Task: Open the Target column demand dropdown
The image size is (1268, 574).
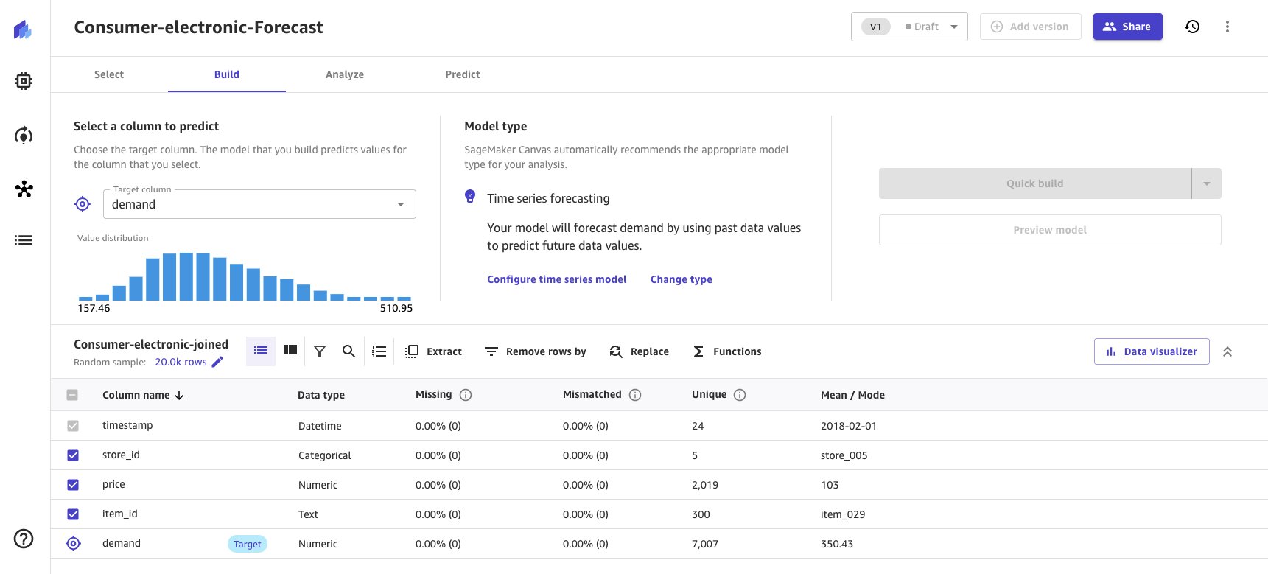Action: pos(259,204)
